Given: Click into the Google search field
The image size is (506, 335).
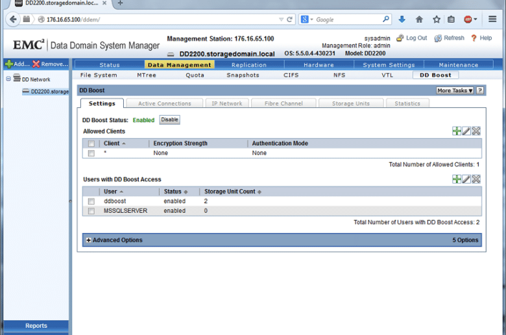Looking at the screenshot, I should click(x=348, y=19).
